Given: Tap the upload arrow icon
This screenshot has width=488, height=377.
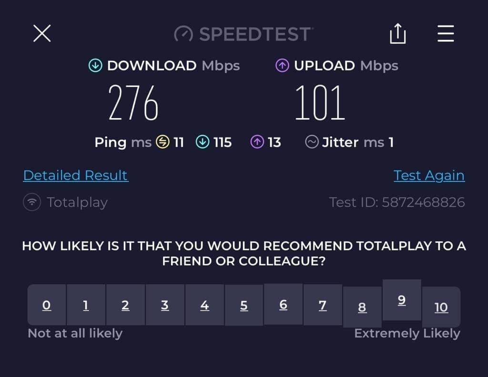Looking at the screenshot, I should tap(282, 66).
